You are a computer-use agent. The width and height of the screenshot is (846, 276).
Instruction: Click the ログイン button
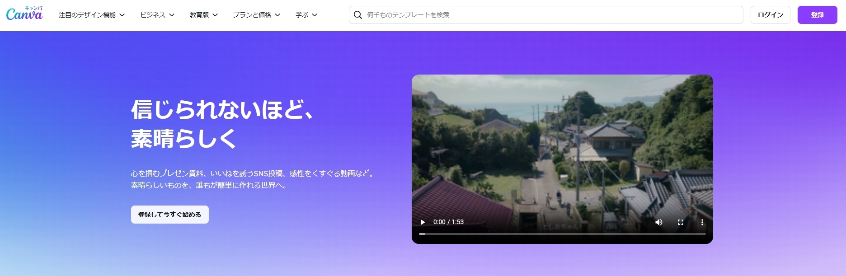pyautogui.click(x=770, y=15)
